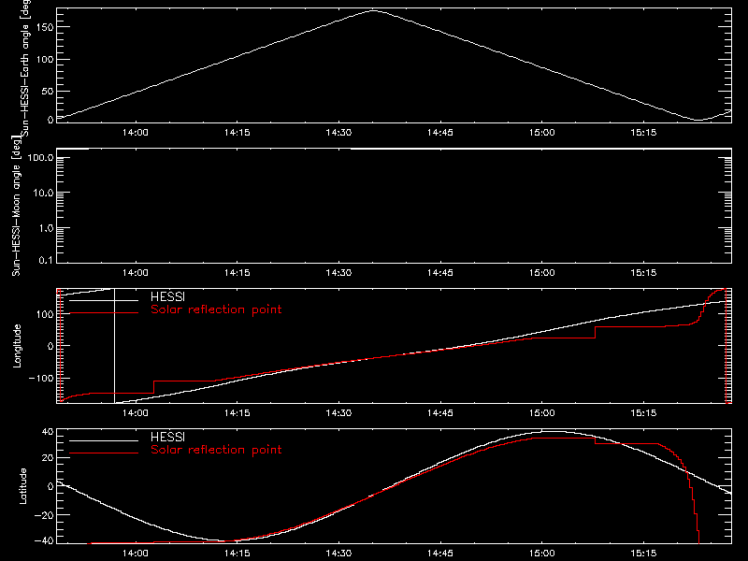Click the Latitude axis title
Image resolution: width=748 pixels, height=561 pixels.
pos(22,486)
